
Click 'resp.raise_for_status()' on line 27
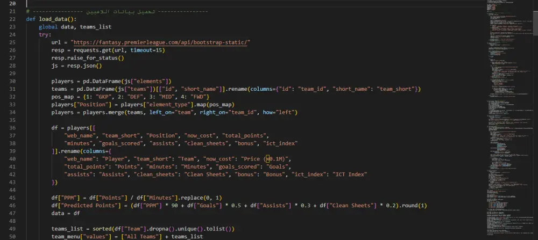(88, 58)
